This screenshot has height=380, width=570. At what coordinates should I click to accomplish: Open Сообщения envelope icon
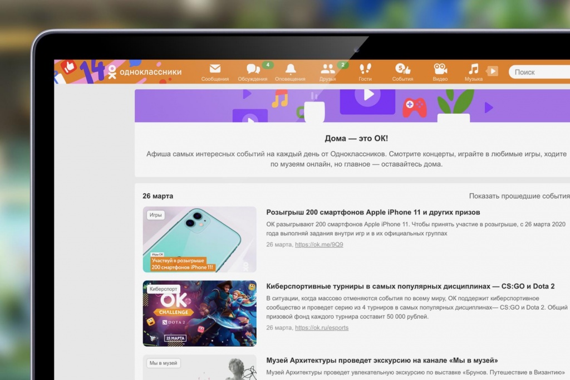click(x=215, y=69)
